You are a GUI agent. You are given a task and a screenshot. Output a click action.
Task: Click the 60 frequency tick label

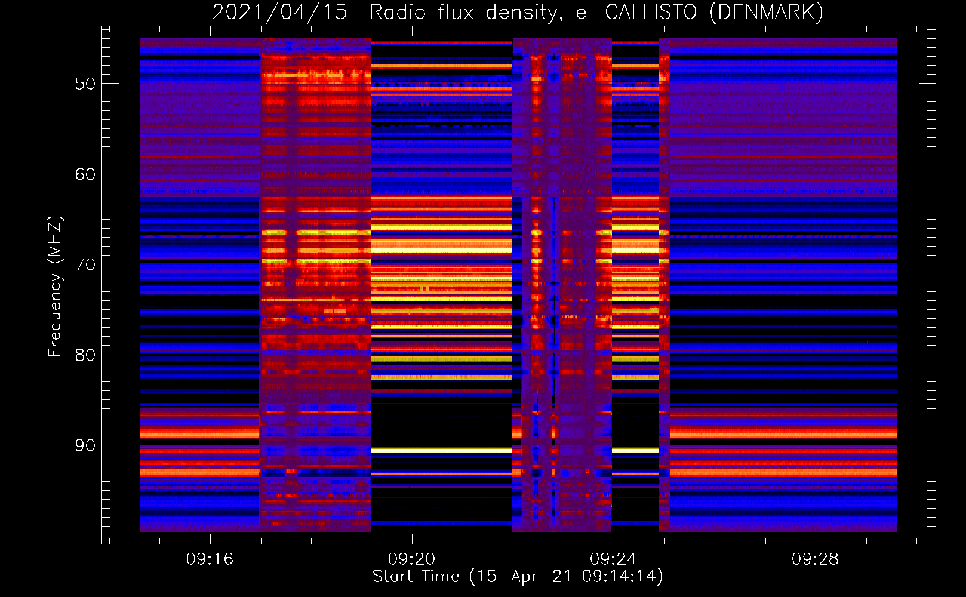85,174
